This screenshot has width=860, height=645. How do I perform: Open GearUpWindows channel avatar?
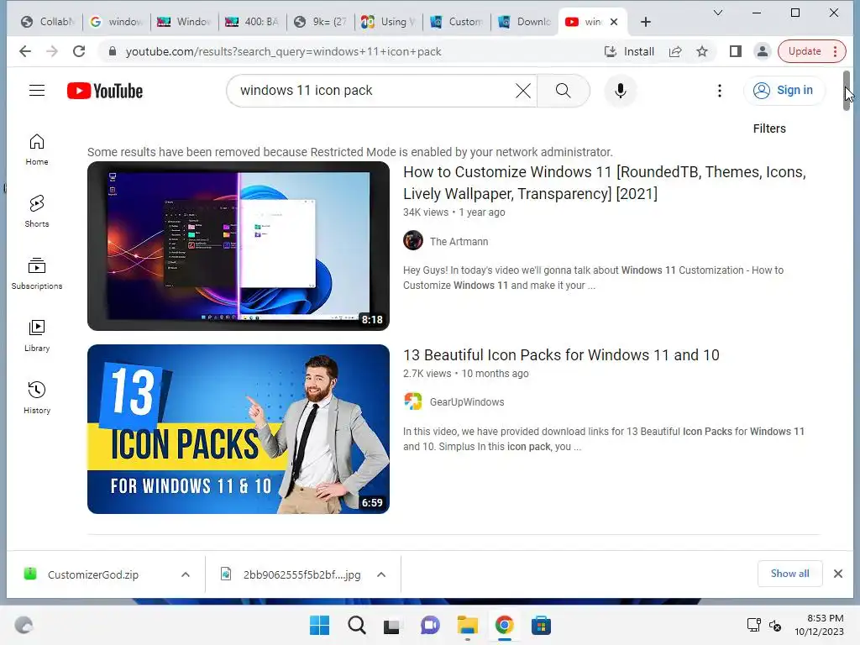[x=413, y=401]
